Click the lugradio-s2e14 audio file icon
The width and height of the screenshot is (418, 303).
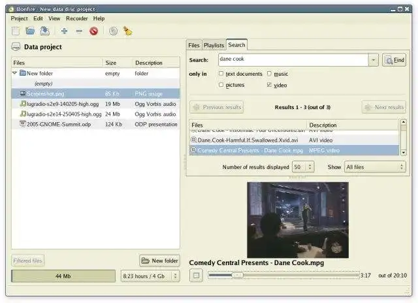tap(23, 114)
